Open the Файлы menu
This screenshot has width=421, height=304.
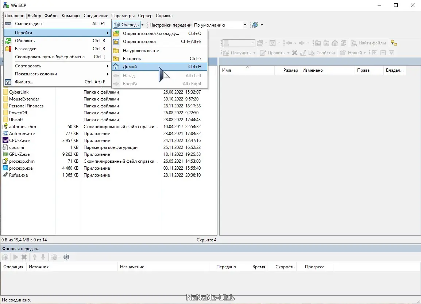tap(51, 16)
